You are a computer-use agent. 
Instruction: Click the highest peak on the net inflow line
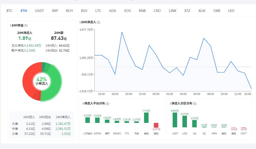(x=122, y=32)
